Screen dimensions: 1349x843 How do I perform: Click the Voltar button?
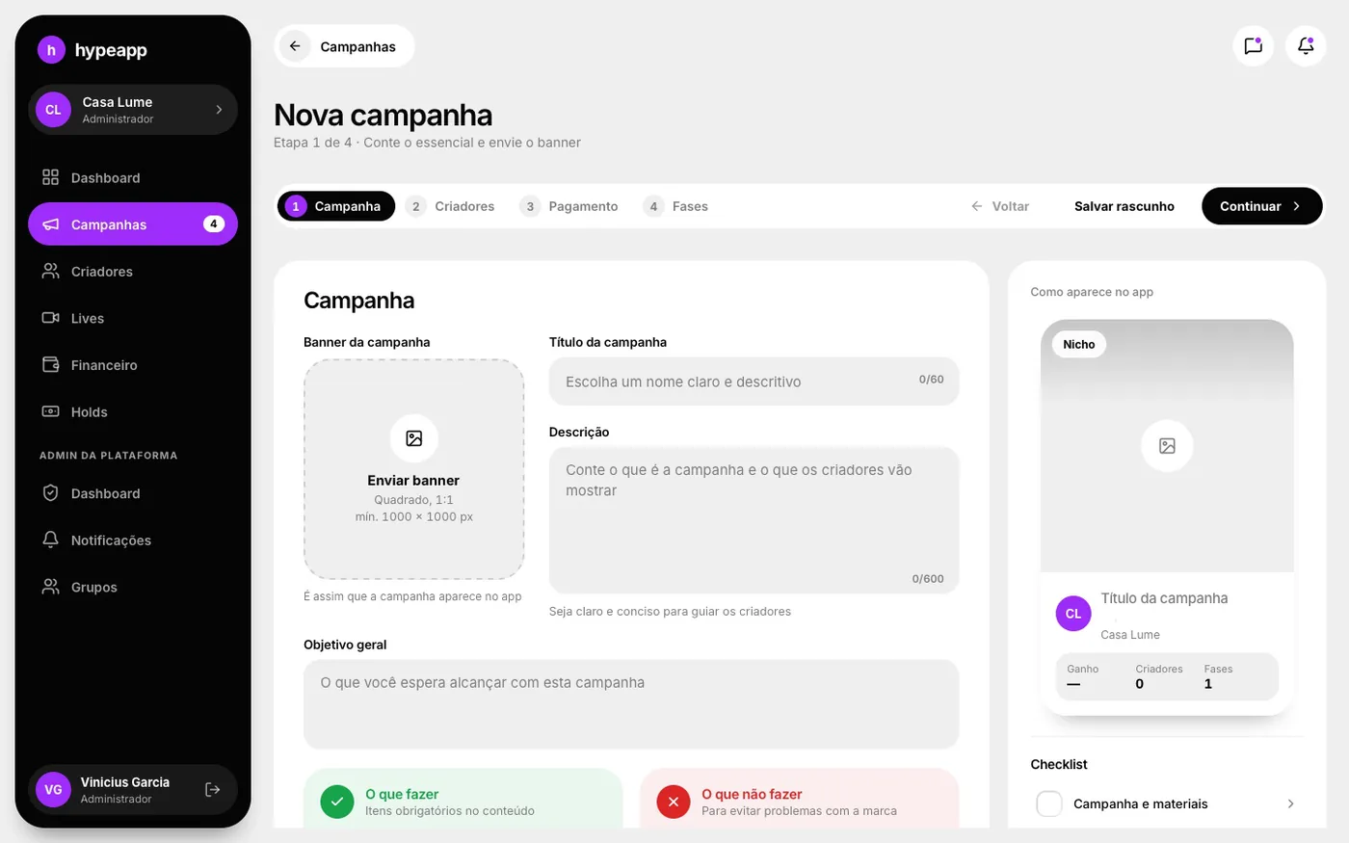click(1000, 206)
